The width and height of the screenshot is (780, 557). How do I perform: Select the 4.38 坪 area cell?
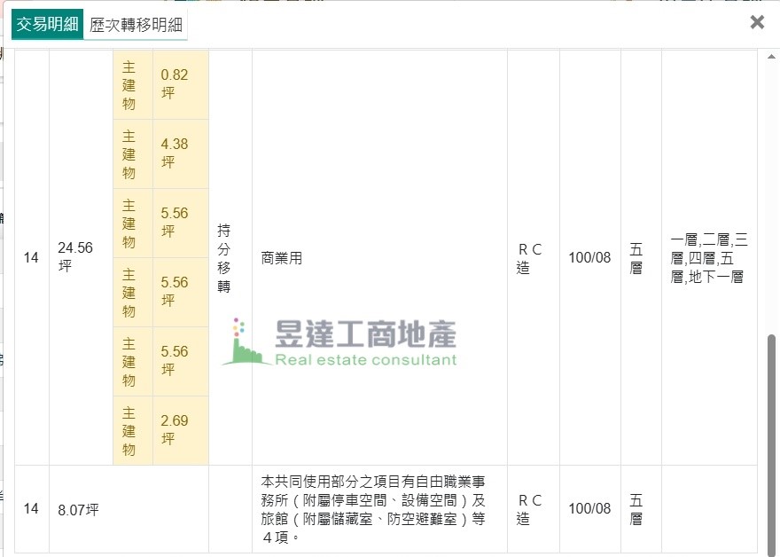[x=175, y=153]
